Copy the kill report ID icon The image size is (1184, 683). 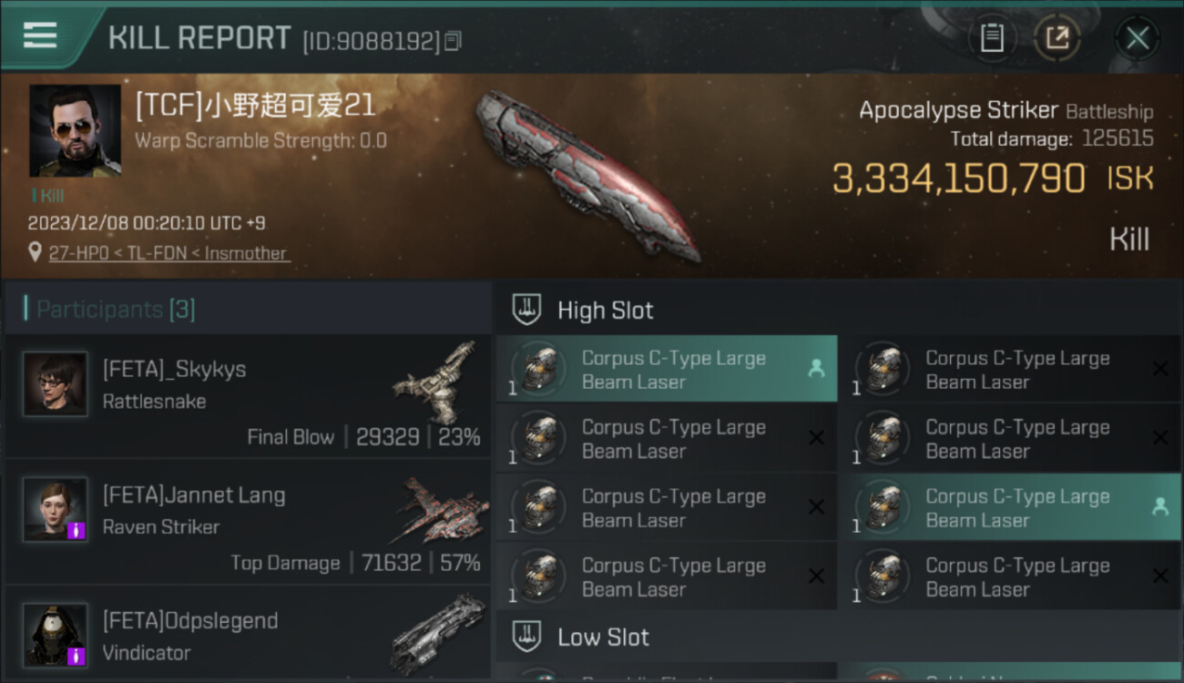click(454, 41)
